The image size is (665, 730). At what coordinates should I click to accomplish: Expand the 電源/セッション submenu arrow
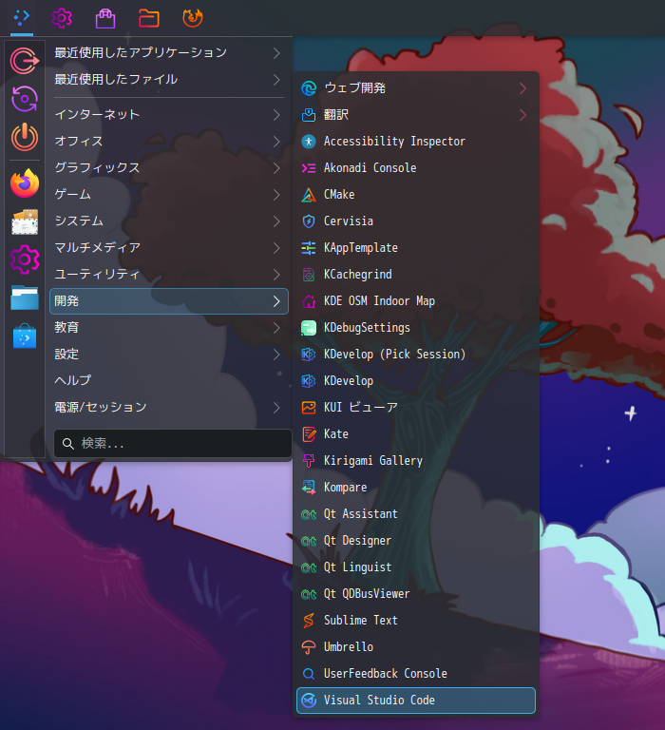(276, 408)
